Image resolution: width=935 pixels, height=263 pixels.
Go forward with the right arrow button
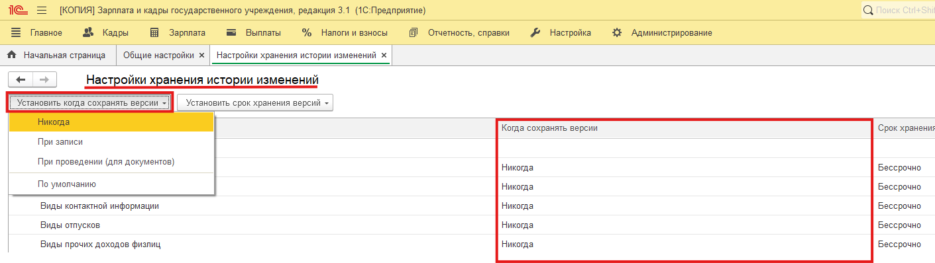pyautogui.click(x=44, y=79)
